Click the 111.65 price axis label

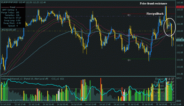(x=180, y=67)
